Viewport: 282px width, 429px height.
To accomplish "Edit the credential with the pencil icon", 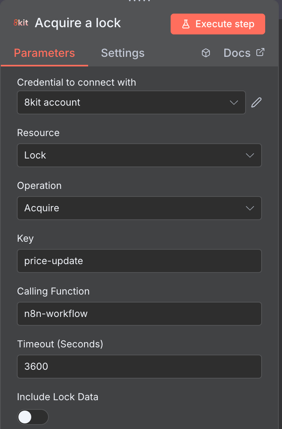I will click(256, 102).
